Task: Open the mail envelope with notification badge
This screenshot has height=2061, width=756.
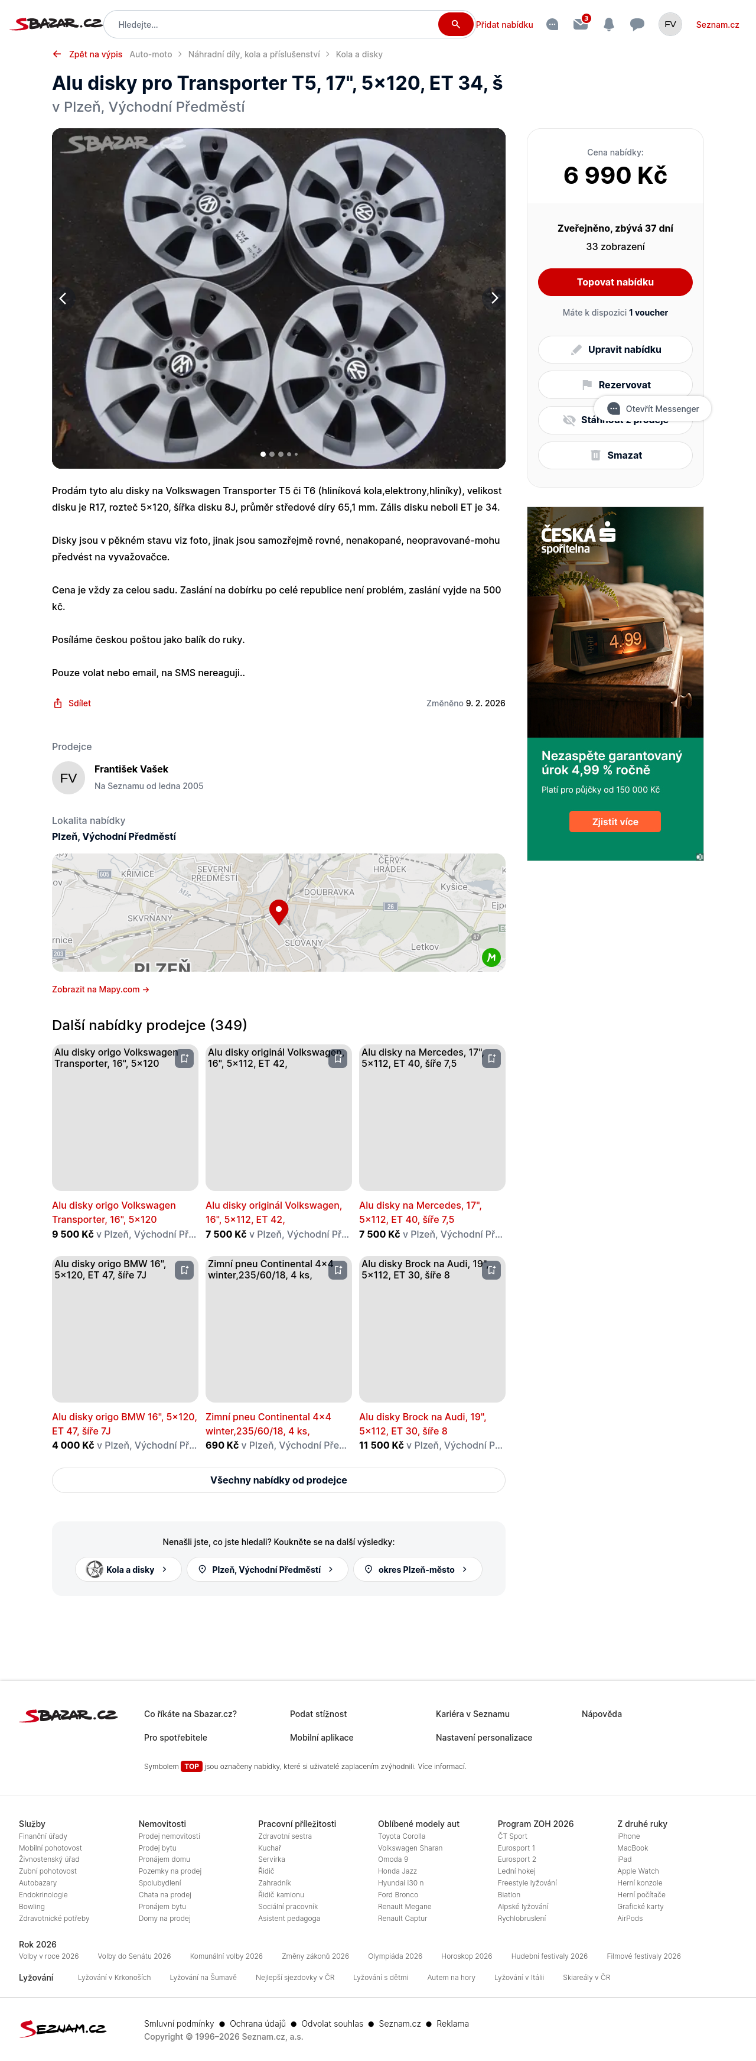Action: [581, 24]
